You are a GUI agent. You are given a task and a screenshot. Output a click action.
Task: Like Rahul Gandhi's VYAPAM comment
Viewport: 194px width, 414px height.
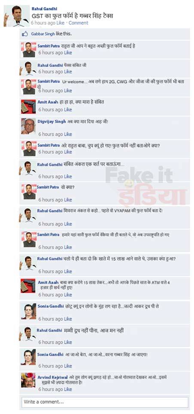point(68,224)
